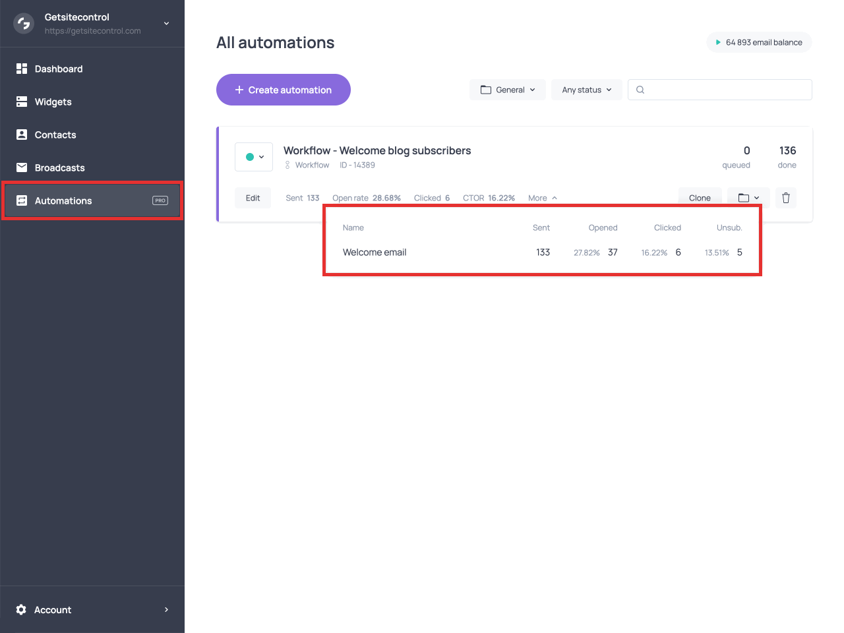This screenshot has height=633, width=844.
Task: Click the Create automation button
Action: coord(283,90)
